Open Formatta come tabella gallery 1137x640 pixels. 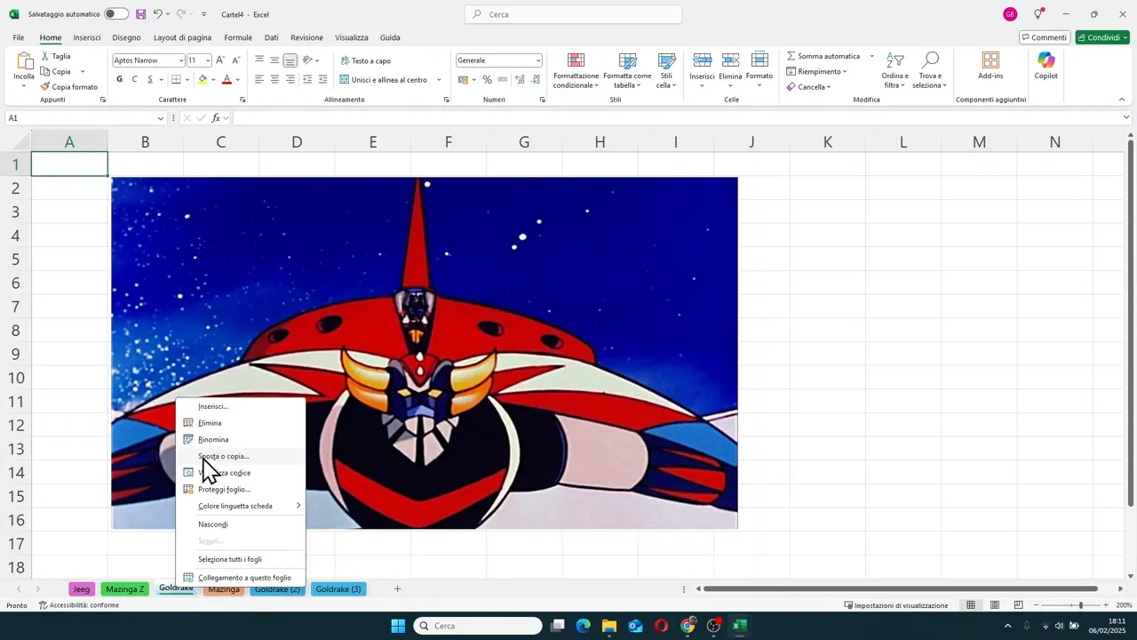[x=627, y=71]
